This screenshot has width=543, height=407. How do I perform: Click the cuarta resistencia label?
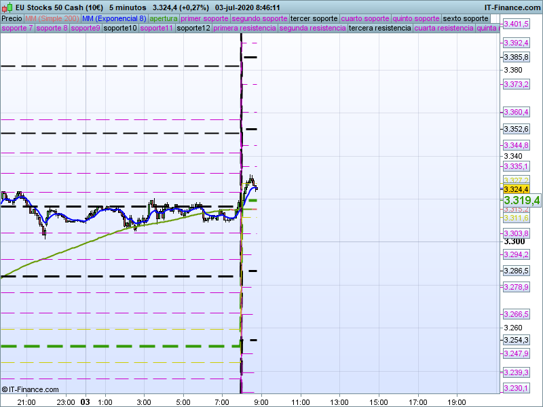444,28
